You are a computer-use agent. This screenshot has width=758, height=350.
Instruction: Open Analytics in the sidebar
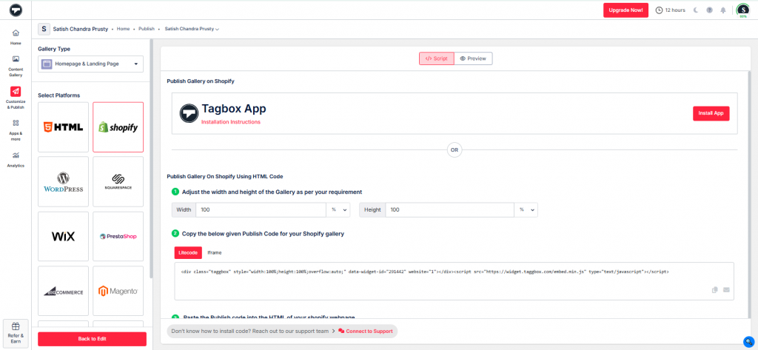click(x=16, y=160)
